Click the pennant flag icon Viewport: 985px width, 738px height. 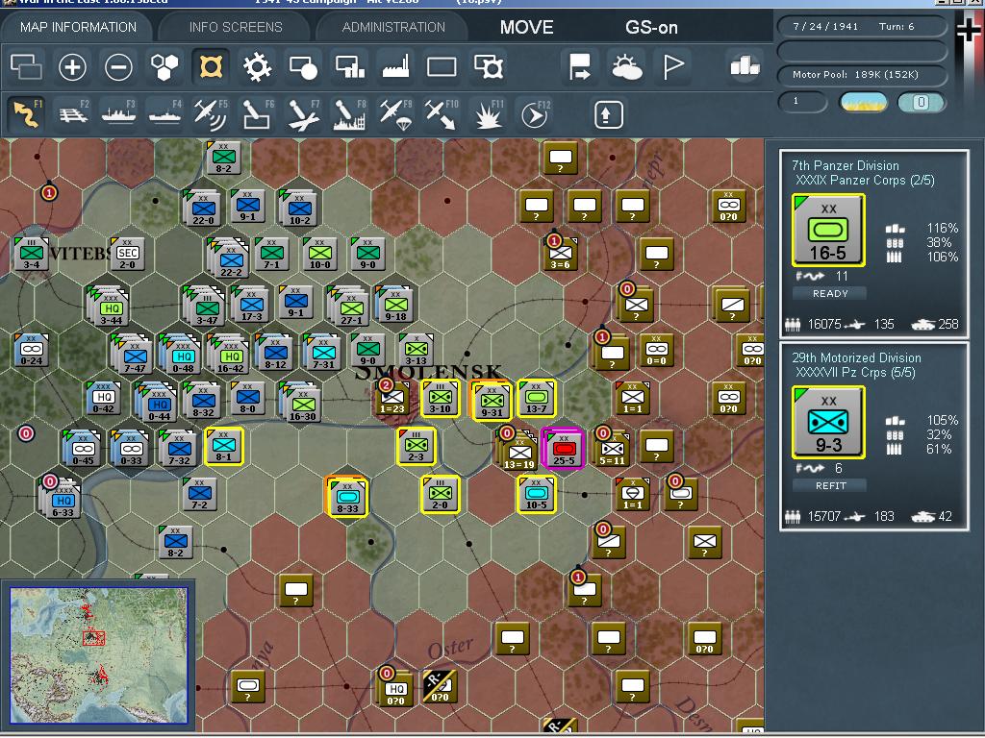672,66
